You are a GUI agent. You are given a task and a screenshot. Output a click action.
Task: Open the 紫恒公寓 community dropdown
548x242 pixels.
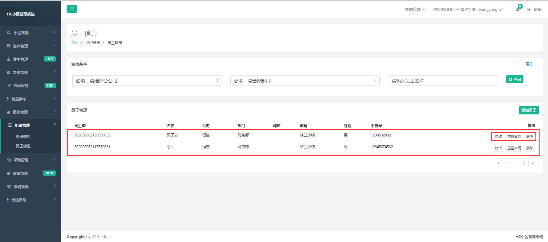point(415,9)
